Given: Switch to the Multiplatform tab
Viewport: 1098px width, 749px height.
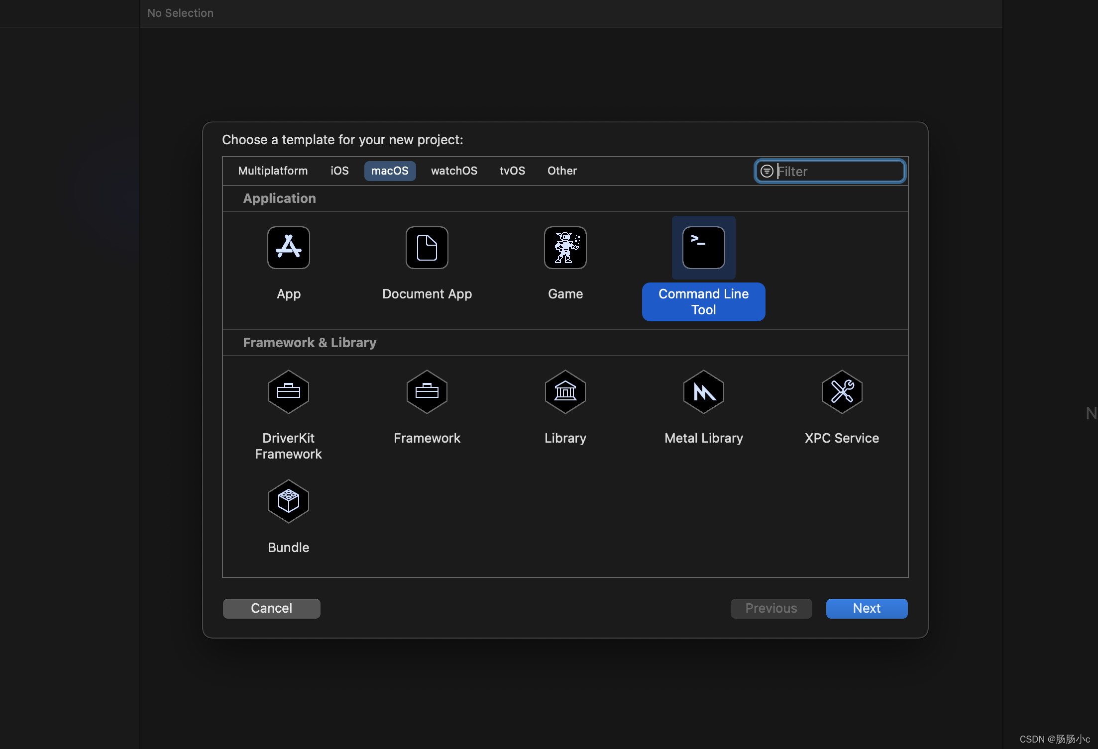Looking at the screenshot, I should (273, 171).
